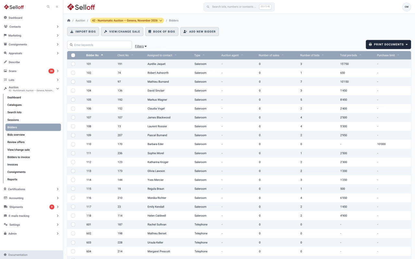Image resolution: width=415 pixels, height=259 pixels.
Task: Check the row of Regula Braun
Action: (x=73, y=189)
